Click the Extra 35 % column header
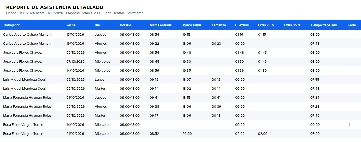 [x=292, y=25]
